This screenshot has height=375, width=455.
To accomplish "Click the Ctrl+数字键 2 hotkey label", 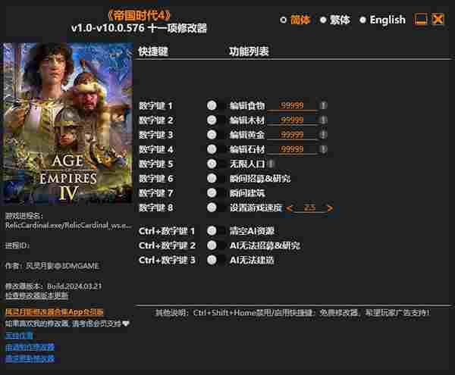I will 167,245.
